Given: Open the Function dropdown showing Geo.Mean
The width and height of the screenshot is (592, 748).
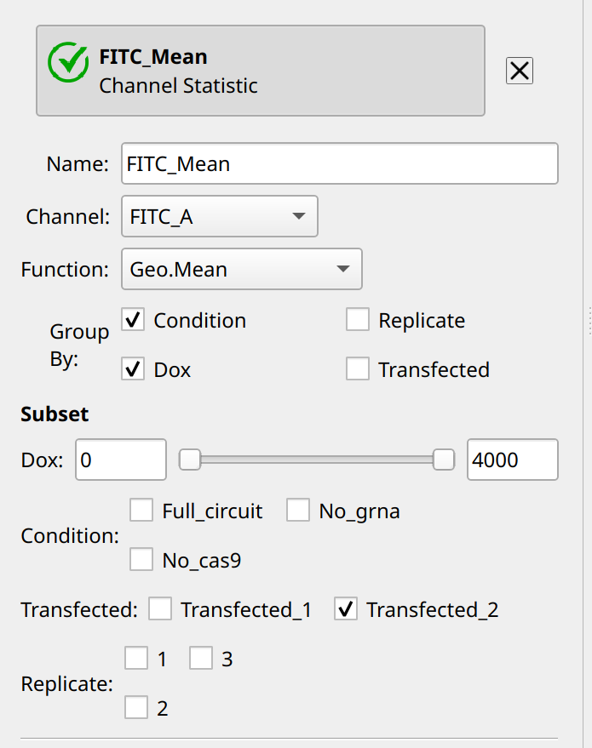Looking at the screenshot, I should click(x=242, y=269).
